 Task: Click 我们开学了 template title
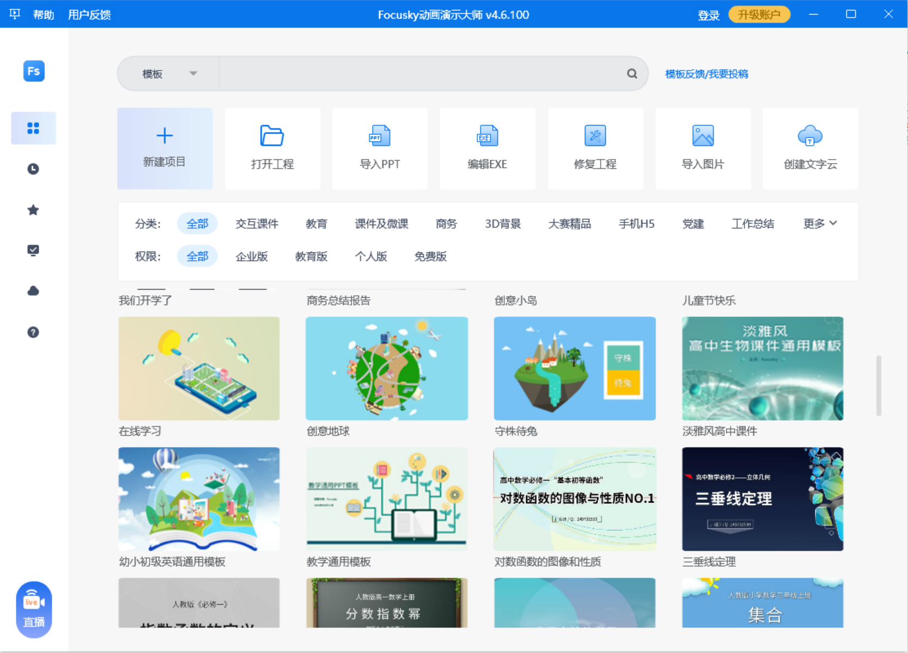pyautogui.click(x=145, y=300)
